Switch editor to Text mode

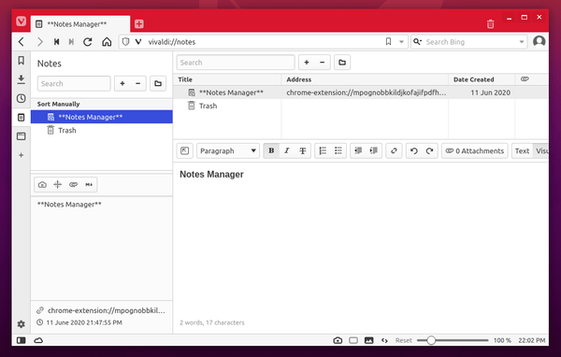pyautogui.click(x=522, y=150)
